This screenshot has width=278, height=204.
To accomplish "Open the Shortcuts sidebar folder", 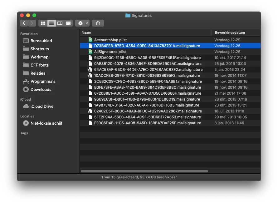I will (36, 49).
